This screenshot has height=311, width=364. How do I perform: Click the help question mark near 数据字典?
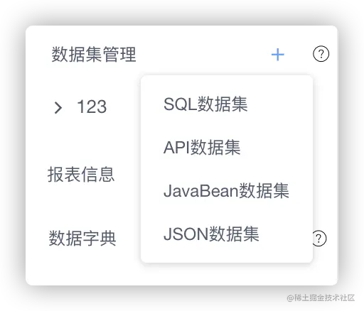319,238
